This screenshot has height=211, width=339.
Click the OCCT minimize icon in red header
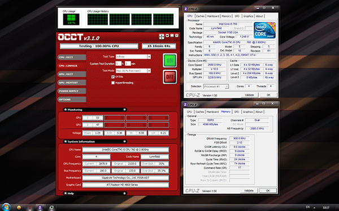pyautogui.click(x=172, y=36)
